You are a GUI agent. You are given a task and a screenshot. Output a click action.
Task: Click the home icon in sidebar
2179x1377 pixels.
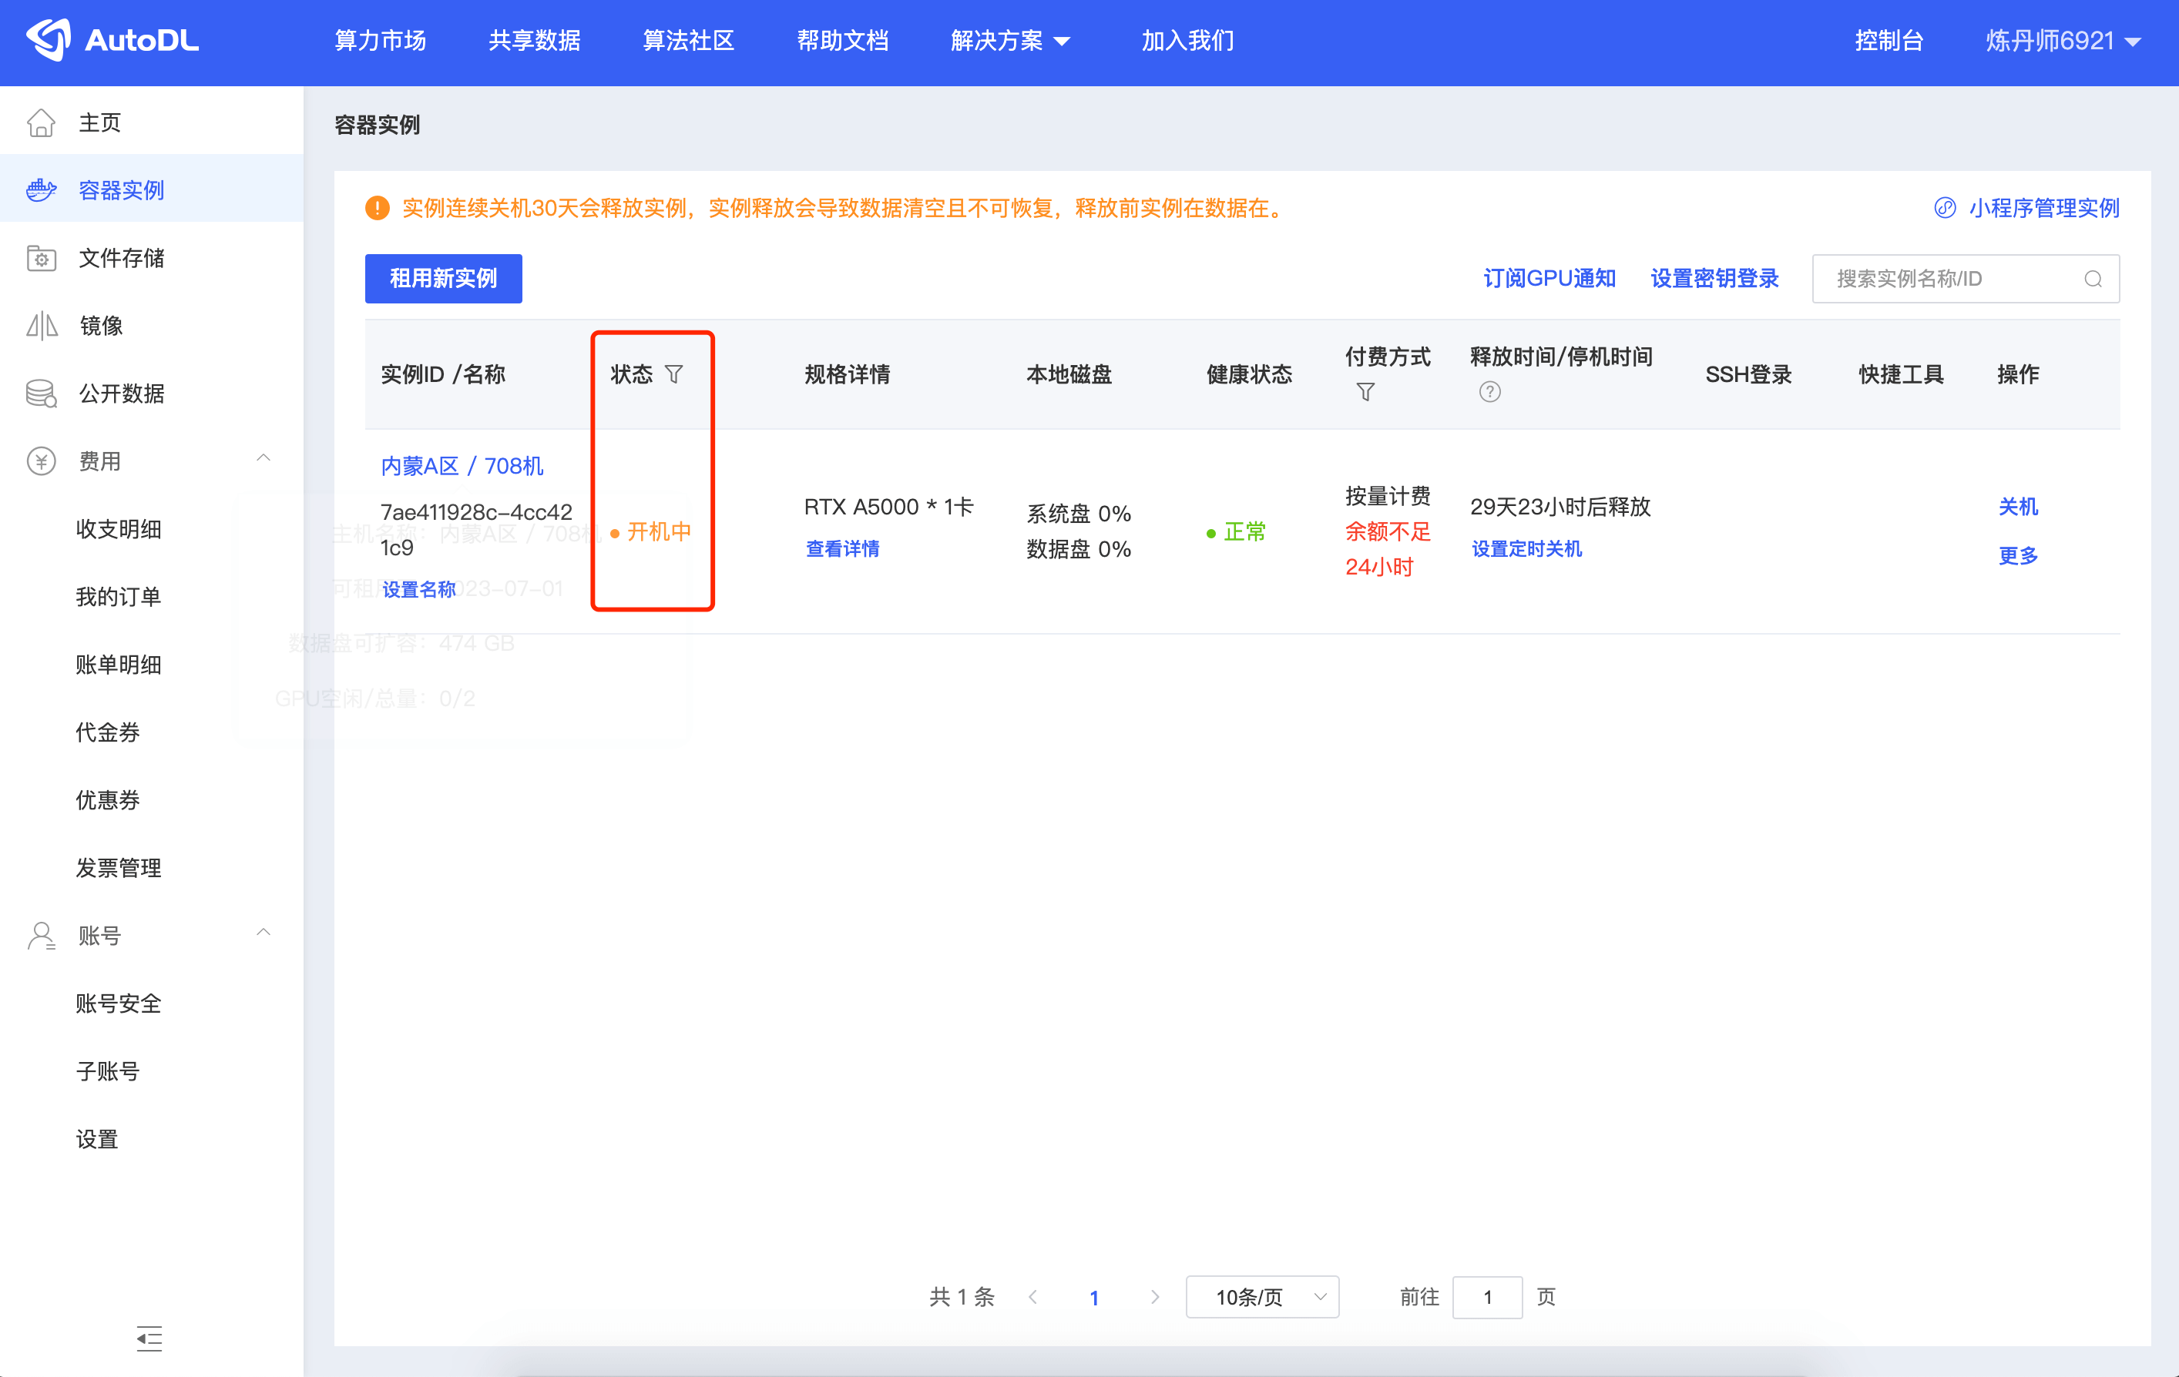(x=41, y=122)
